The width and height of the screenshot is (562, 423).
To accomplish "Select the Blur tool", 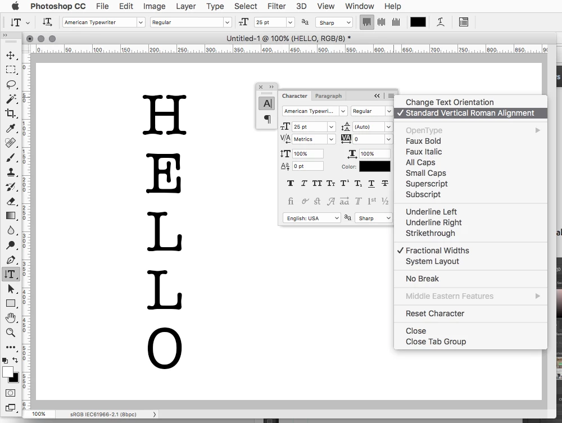I will point(10,230).
